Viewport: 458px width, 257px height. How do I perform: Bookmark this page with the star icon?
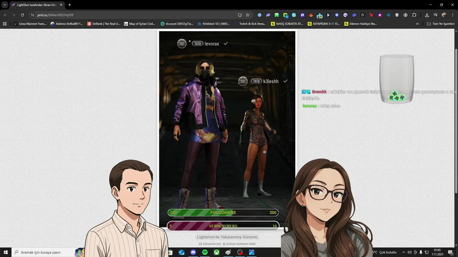coord(248,15)
